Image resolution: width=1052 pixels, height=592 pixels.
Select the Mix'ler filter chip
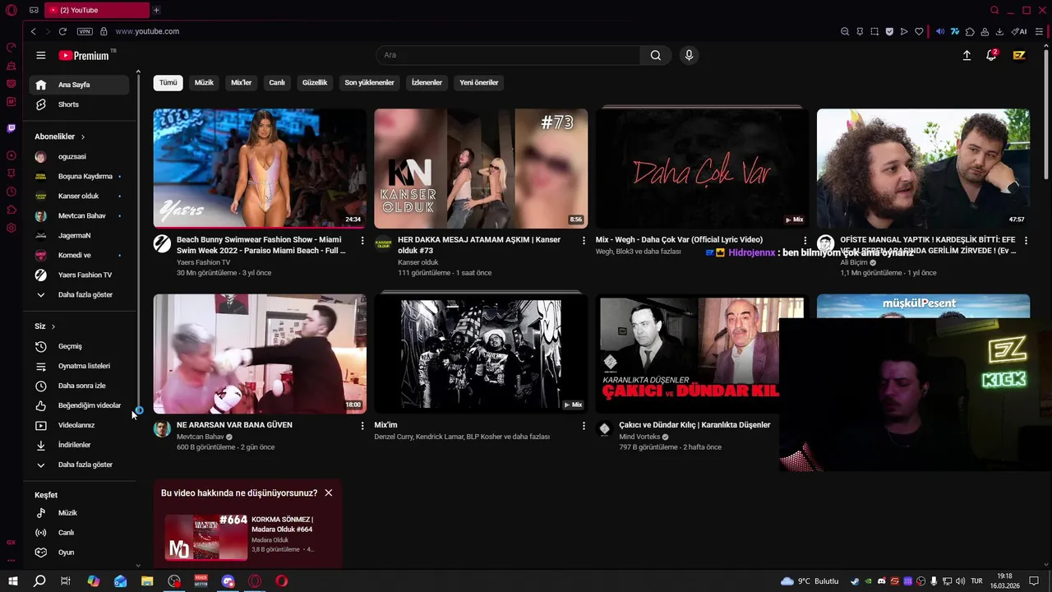tap(242, 82)
